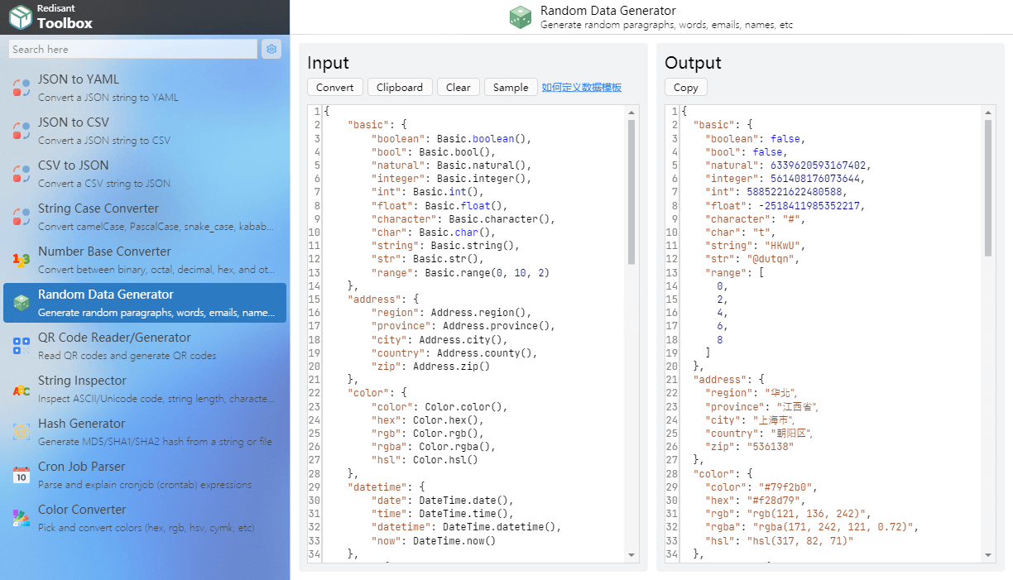Open sidebar settings gear icon

coord(271,49)
